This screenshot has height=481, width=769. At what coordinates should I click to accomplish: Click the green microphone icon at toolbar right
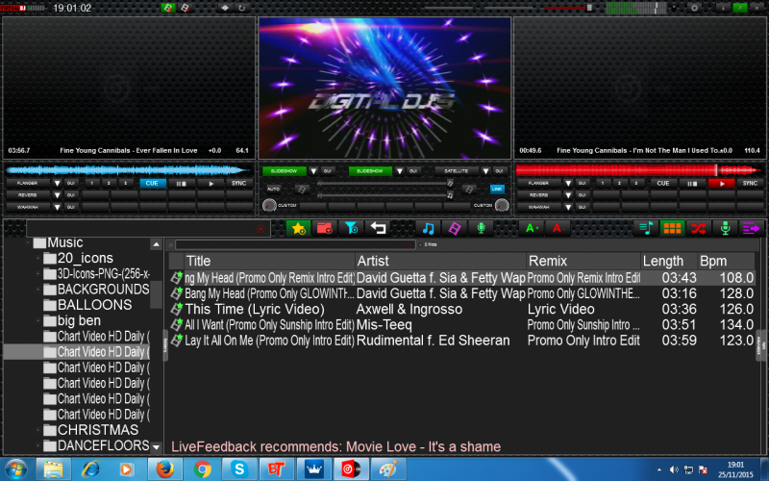click(725, 228)
